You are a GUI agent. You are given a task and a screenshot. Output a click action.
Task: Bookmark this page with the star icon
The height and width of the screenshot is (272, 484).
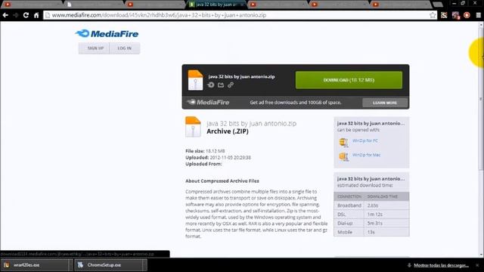pos(433,15)
